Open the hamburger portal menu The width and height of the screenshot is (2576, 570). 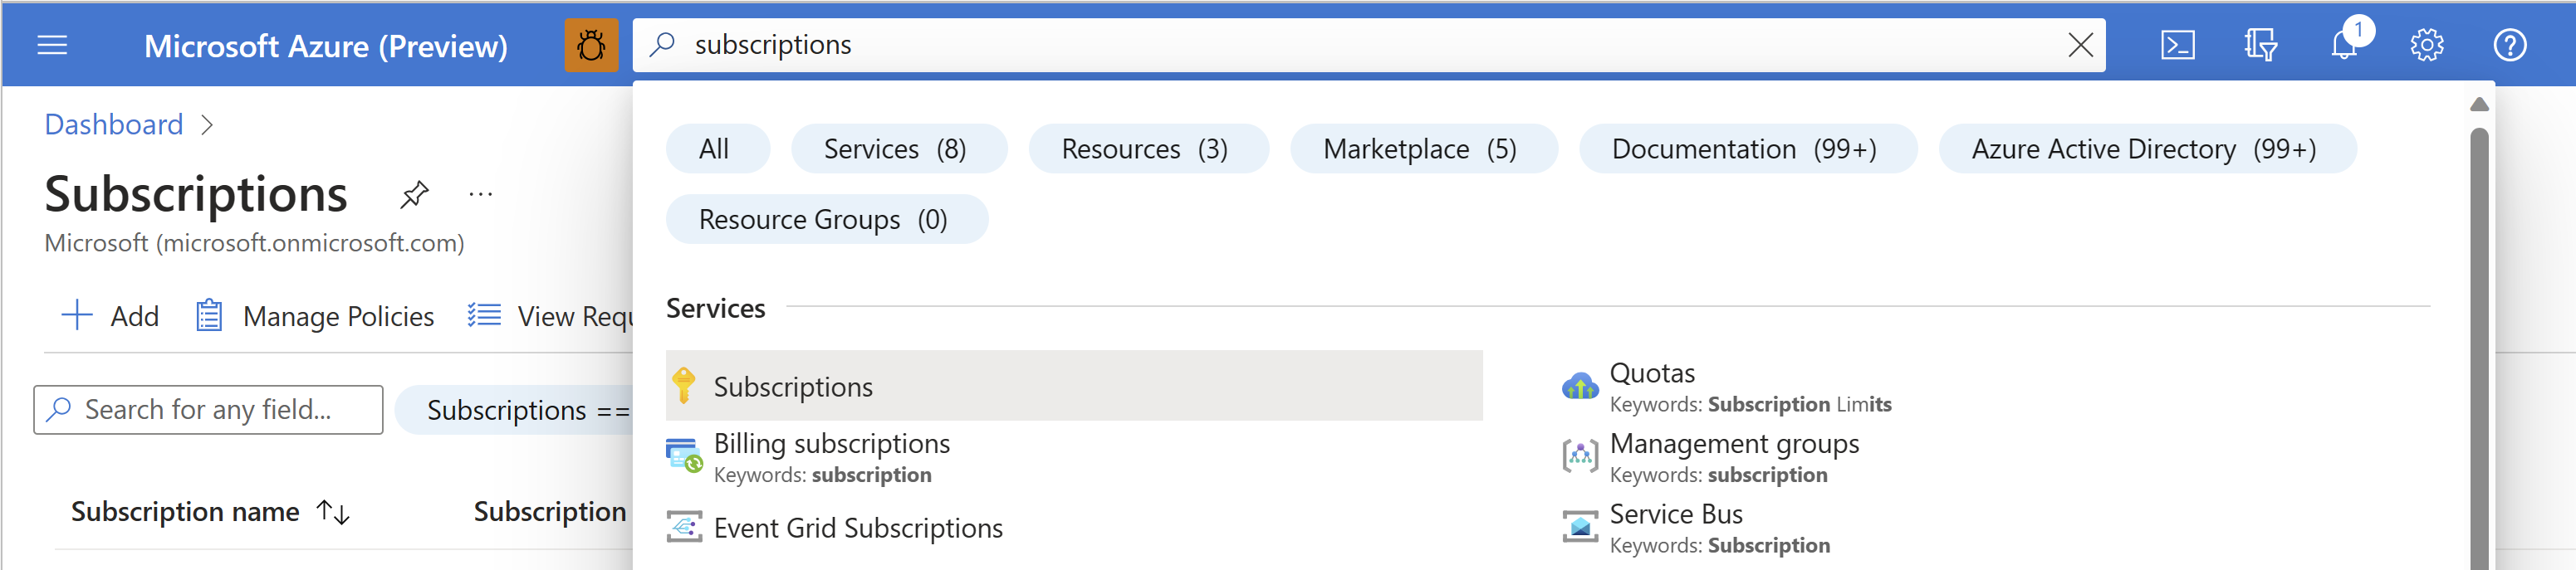click(x=52, y=45)
